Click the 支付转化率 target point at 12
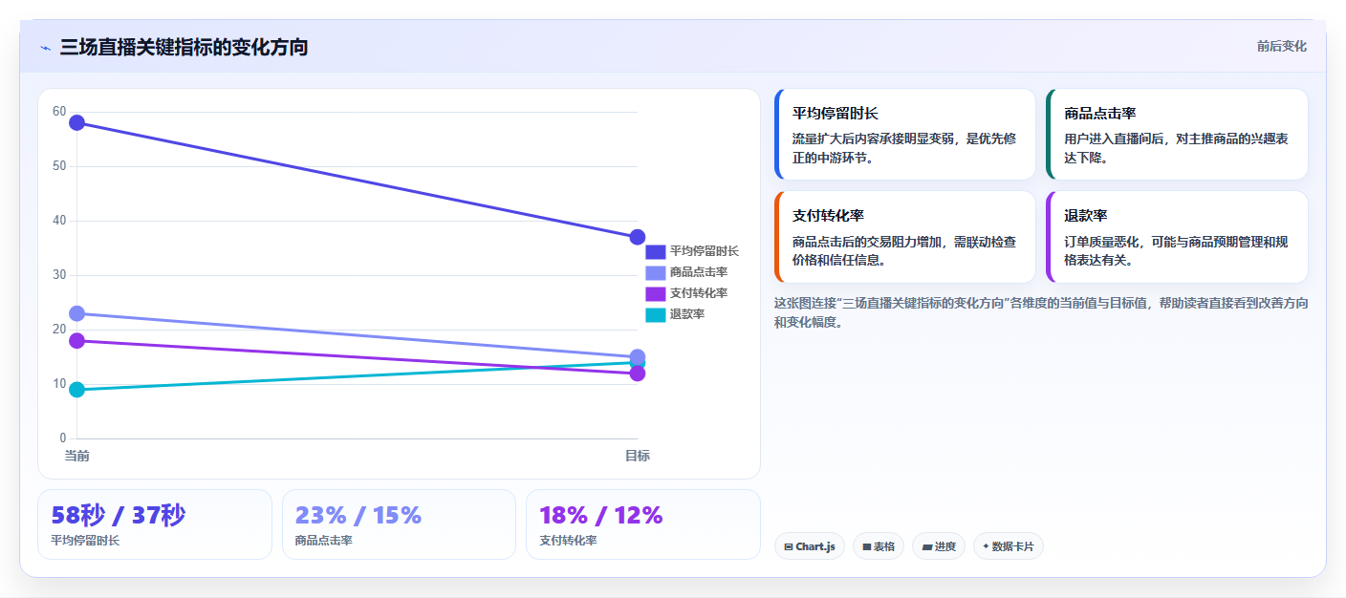The image size is (1346, 598). coord(638,374)
